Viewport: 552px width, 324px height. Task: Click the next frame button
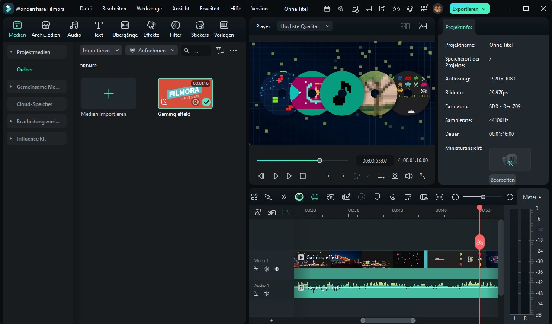pyautogui.click(x=275, y=176)
